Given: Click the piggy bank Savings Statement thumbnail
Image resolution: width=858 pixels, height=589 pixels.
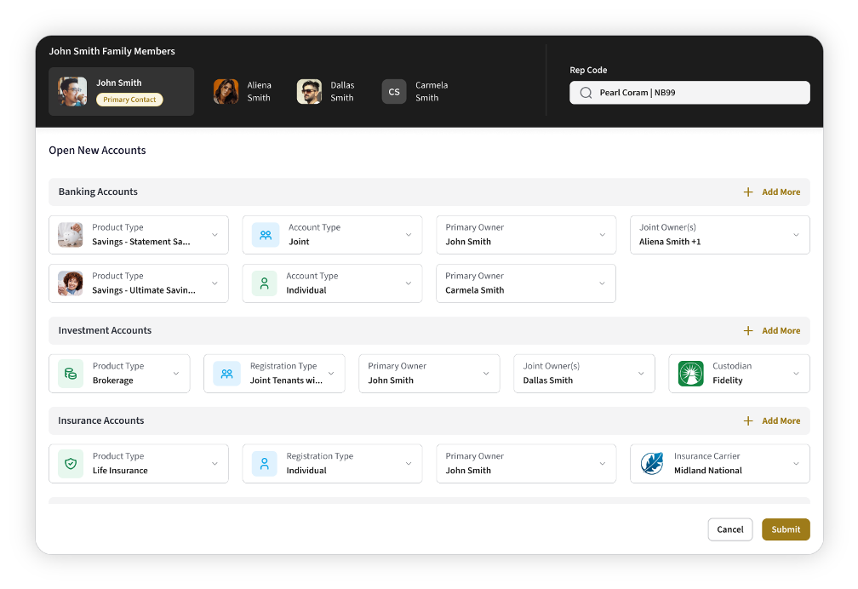Looking at the screenshot, I should pyautogui.click(x=71, y=235).
